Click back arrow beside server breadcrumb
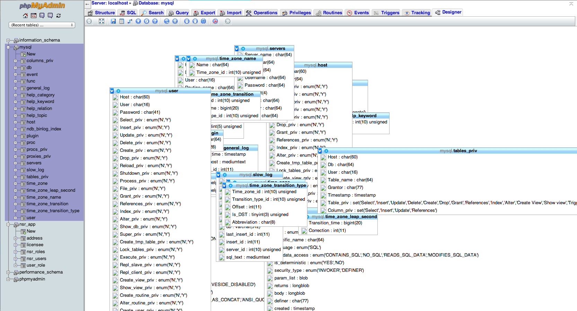The image size is (577, 311). [x=87, y=4]
